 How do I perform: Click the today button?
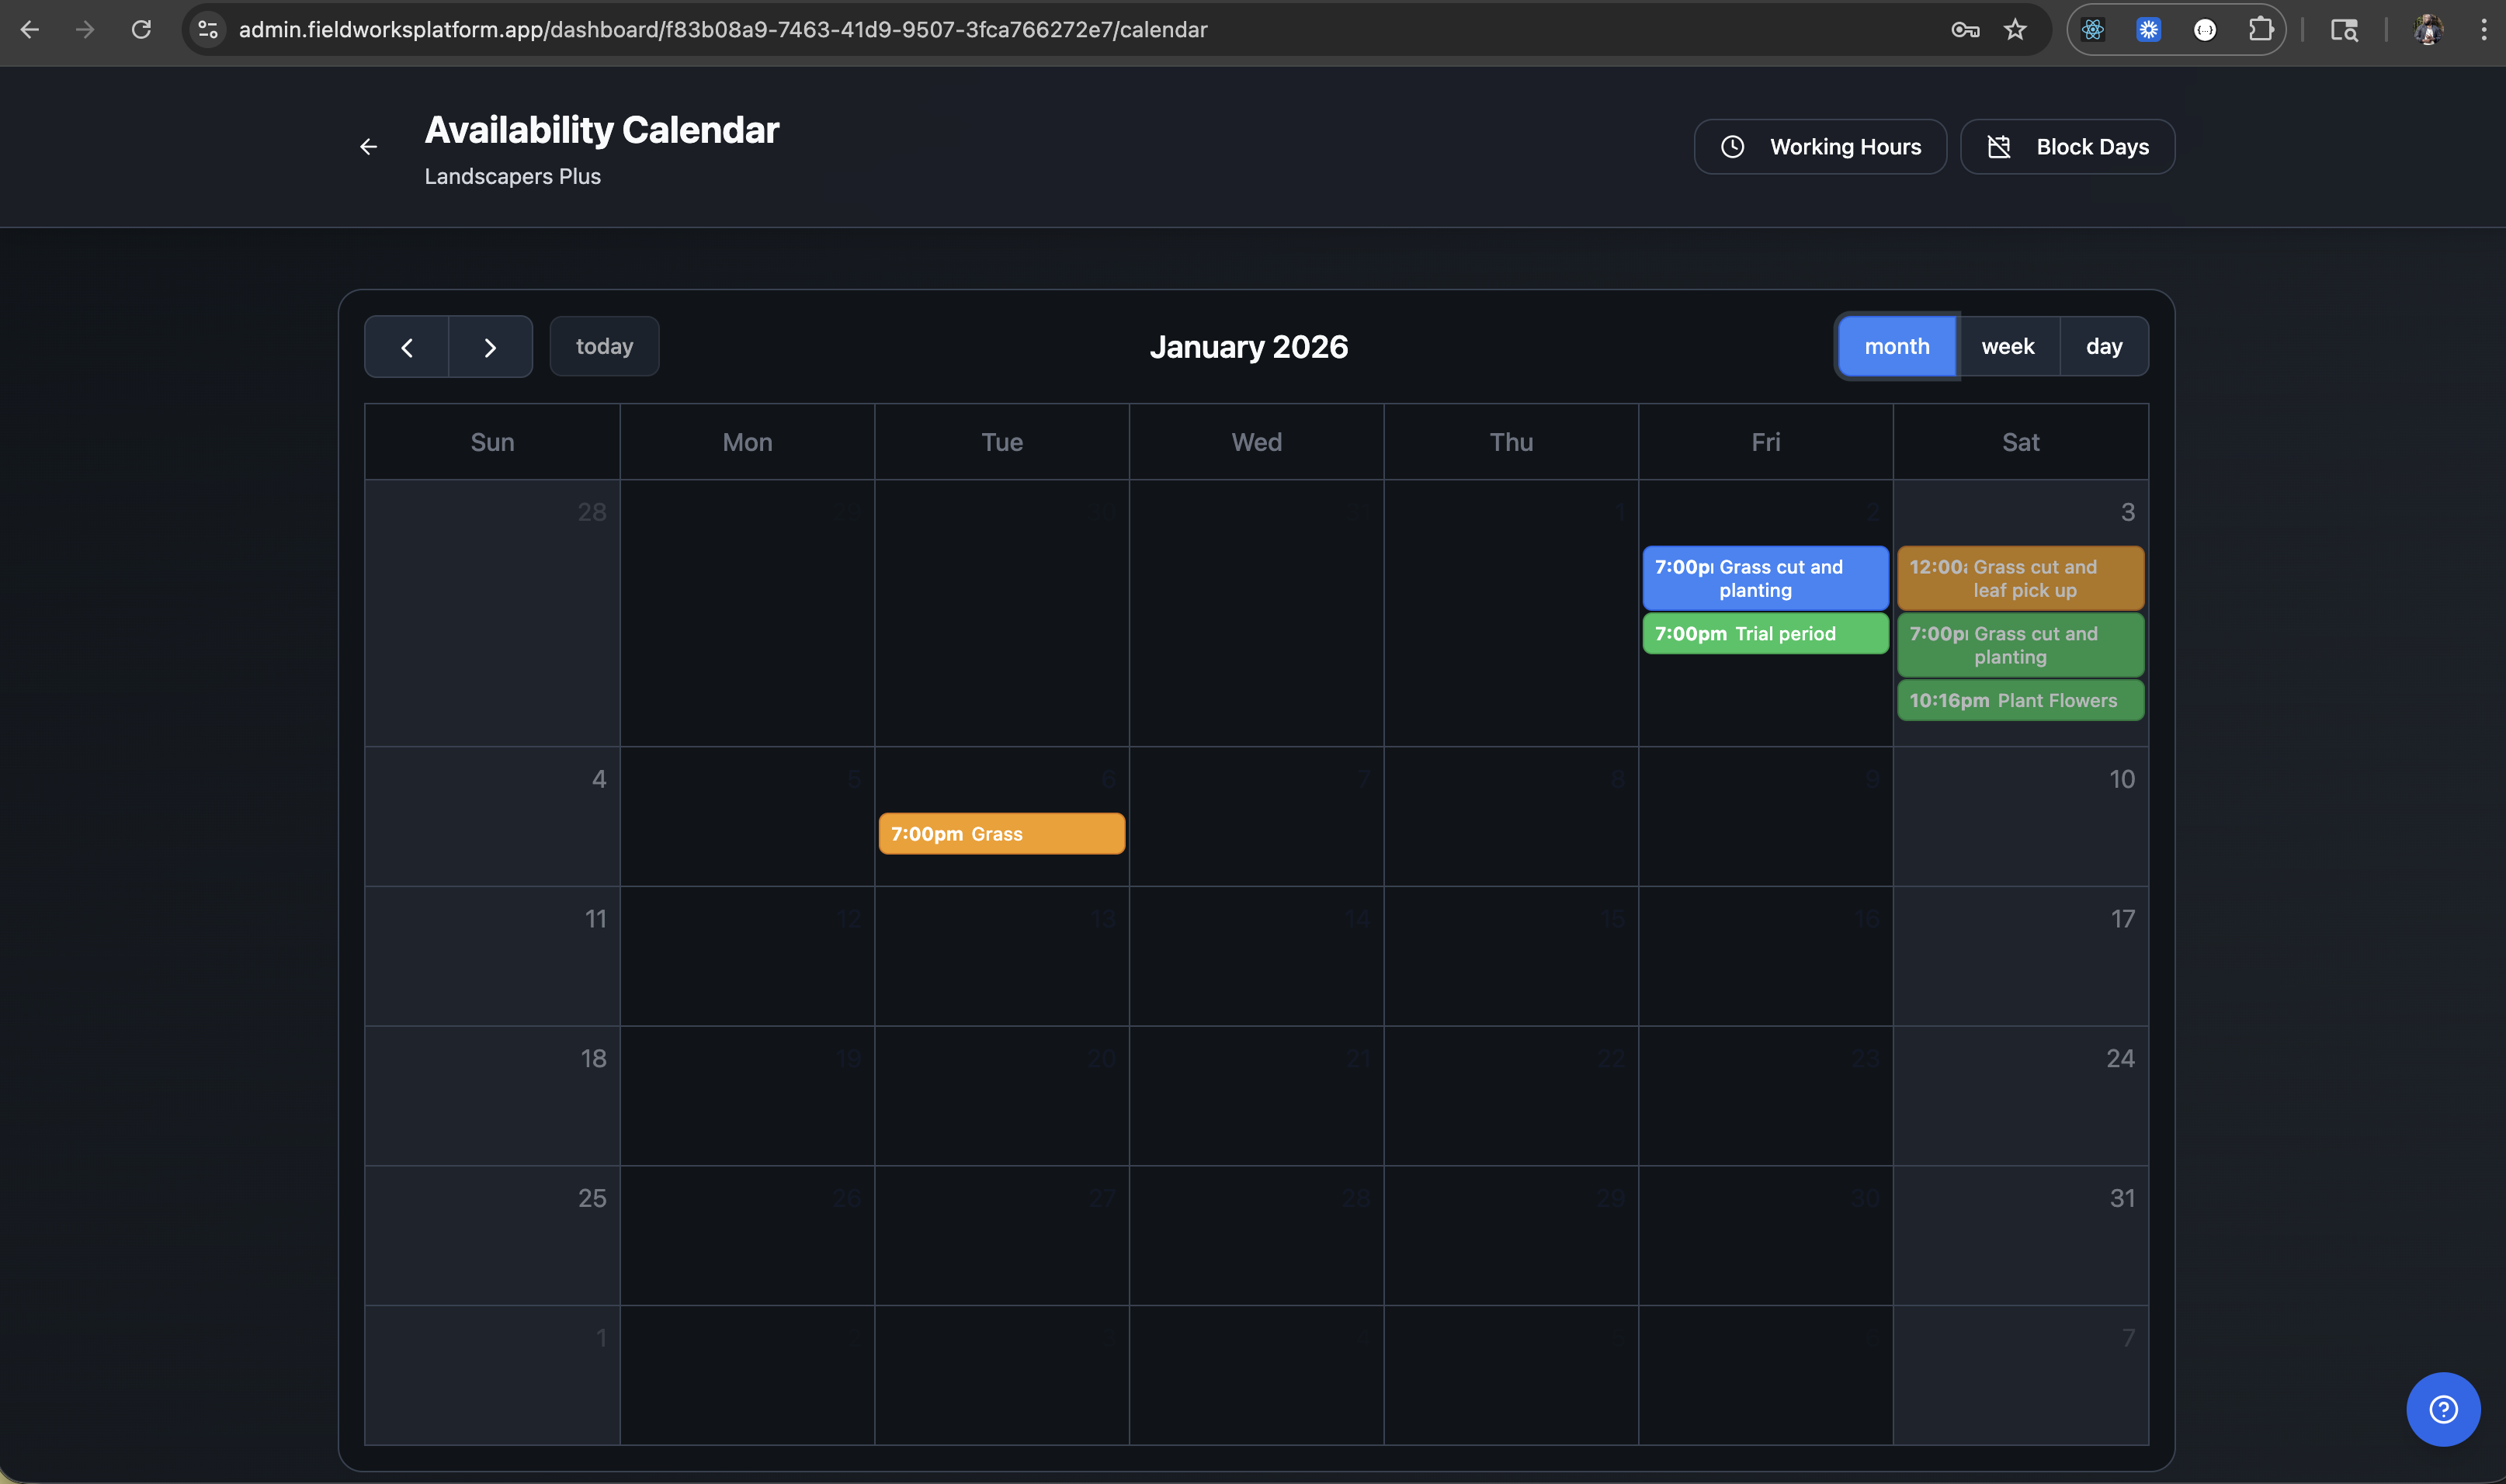pyautogui.click(x=604, y=346)
